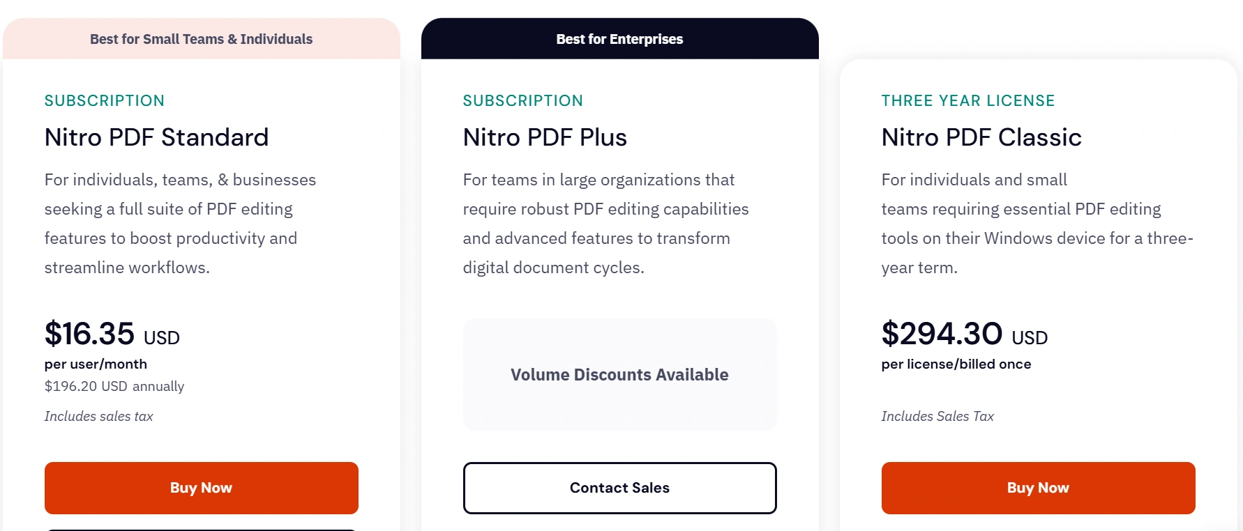Click the per license/billed once text
1243x531 pixels.
click(x=956, y=364)
